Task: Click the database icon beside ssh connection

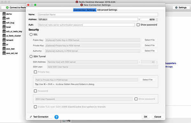Action: coord(4,18)
